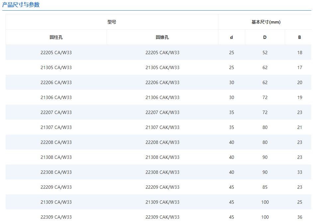
Task: Select model cell 21305 CAK/W33
Action: pyautogui.click(x=162, y=67)
